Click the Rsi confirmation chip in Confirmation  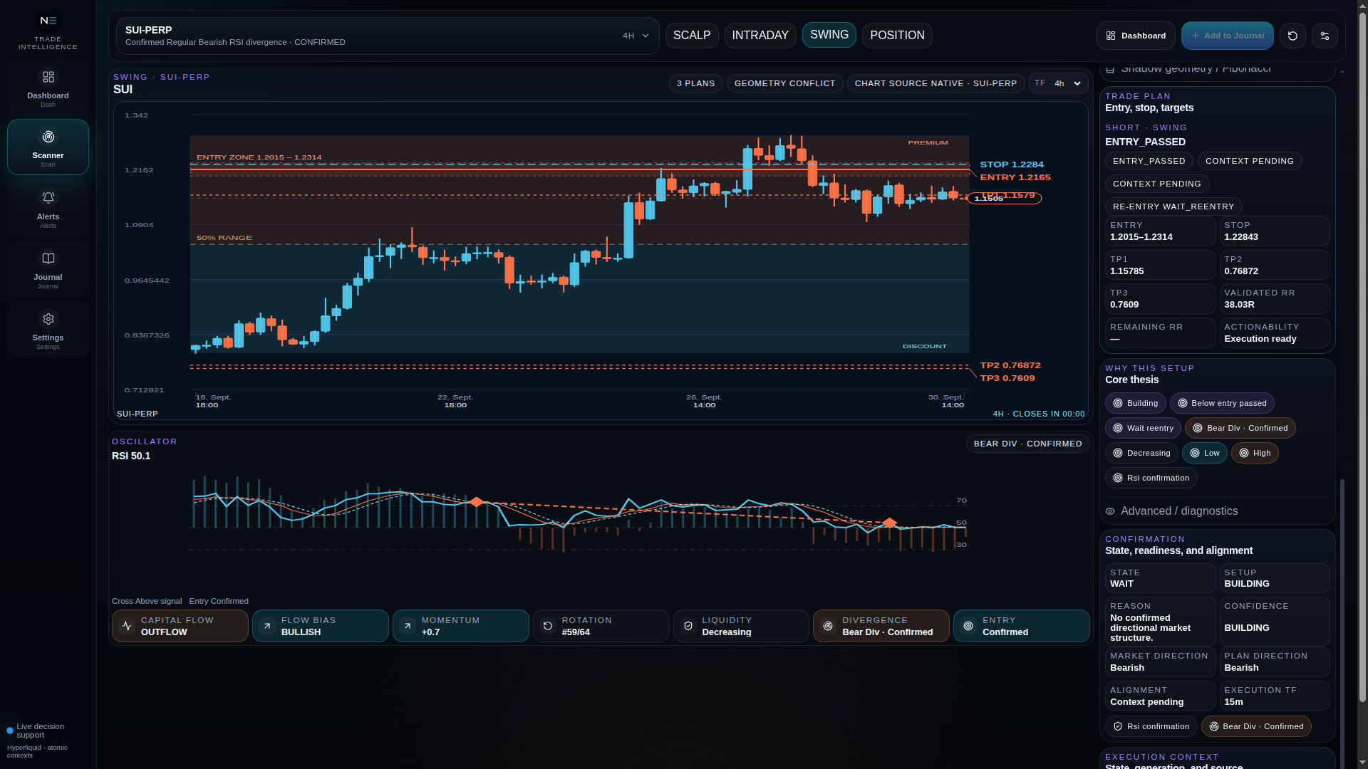[x=1151, y=726]
